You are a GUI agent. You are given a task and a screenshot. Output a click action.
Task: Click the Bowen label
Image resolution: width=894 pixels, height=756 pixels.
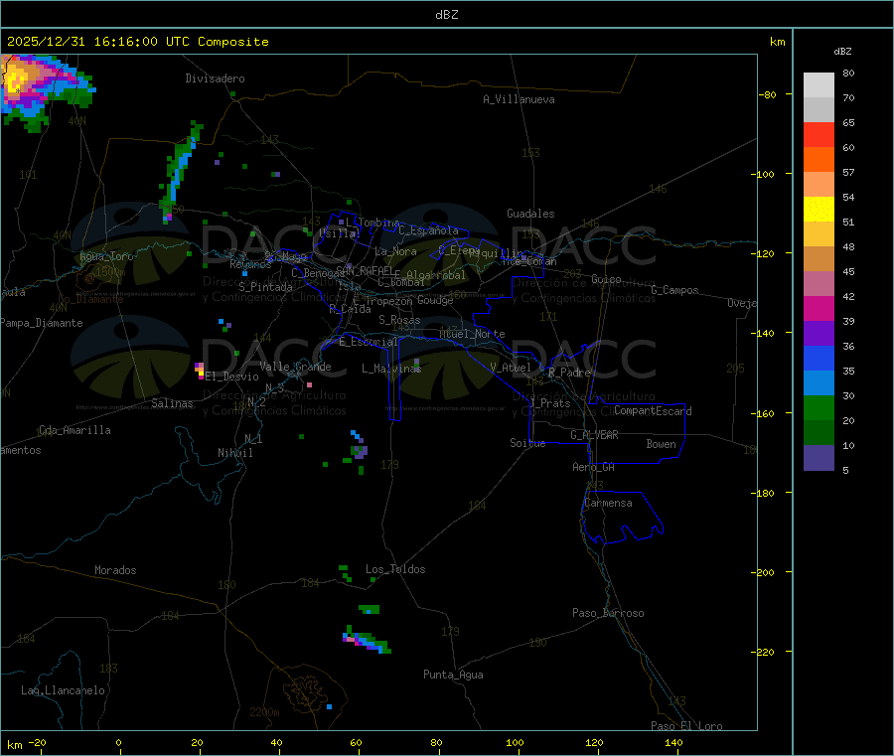[661, 444]
